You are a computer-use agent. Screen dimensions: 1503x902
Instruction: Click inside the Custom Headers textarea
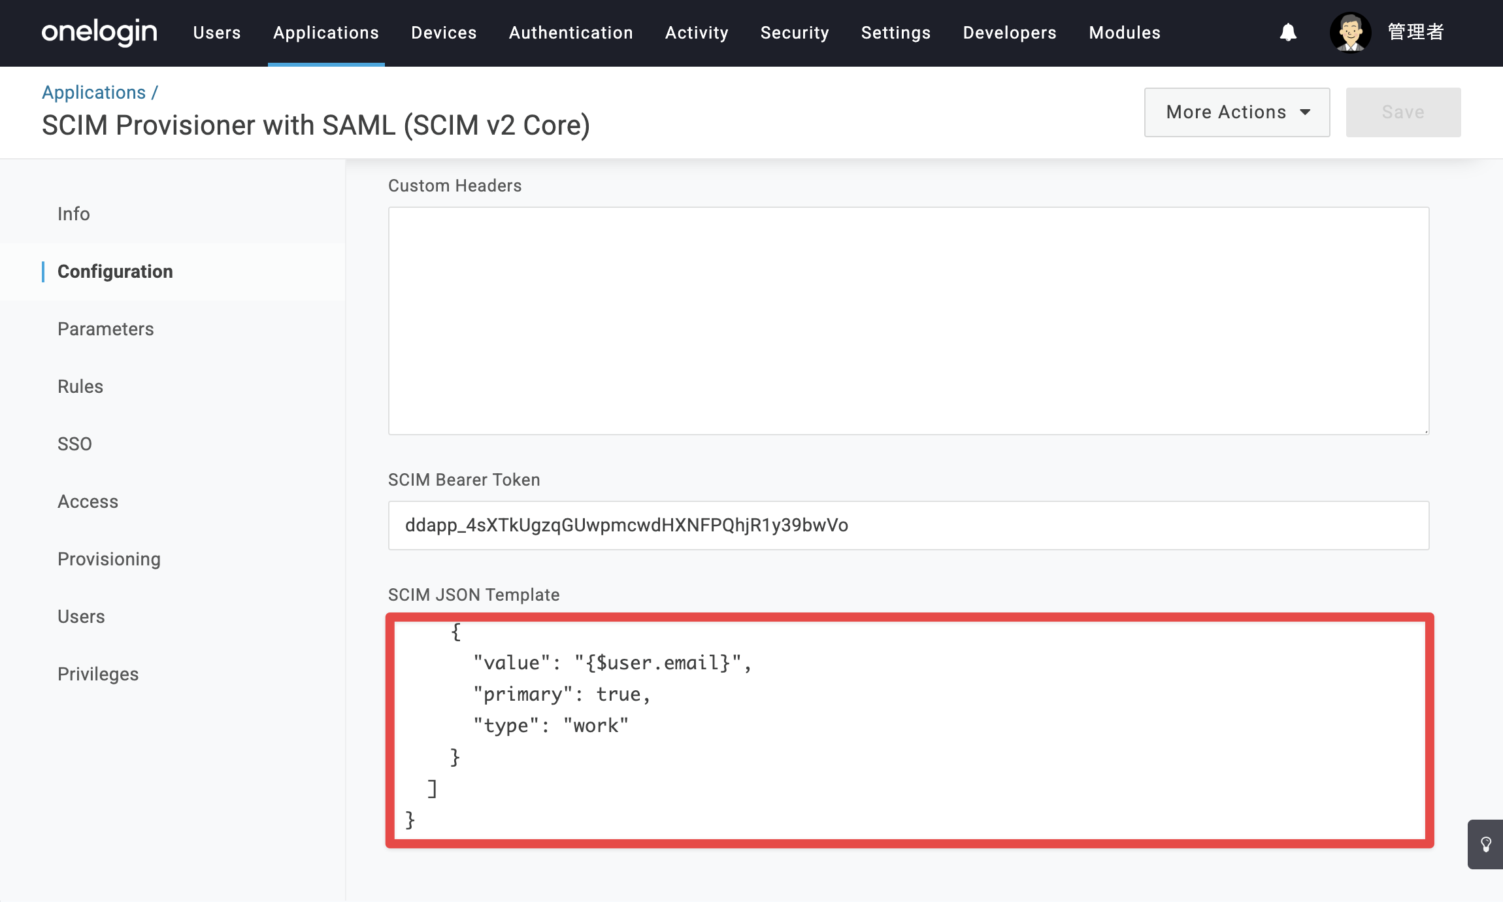[x=908, y=321]
